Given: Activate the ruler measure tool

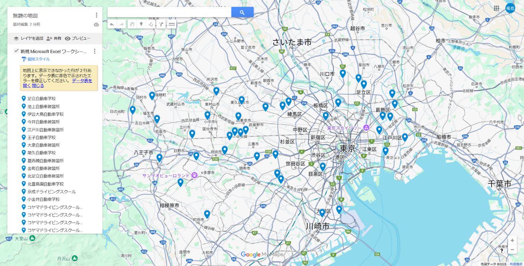Looking at the screenshot, I should click(172, 25).
